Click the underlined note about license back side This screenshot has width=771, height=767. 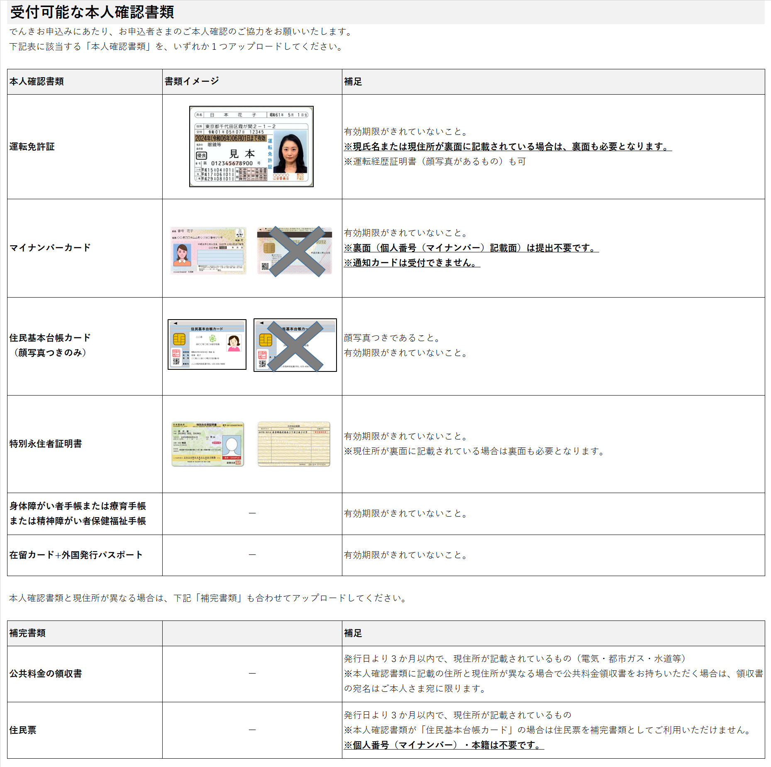pos(507,147)
